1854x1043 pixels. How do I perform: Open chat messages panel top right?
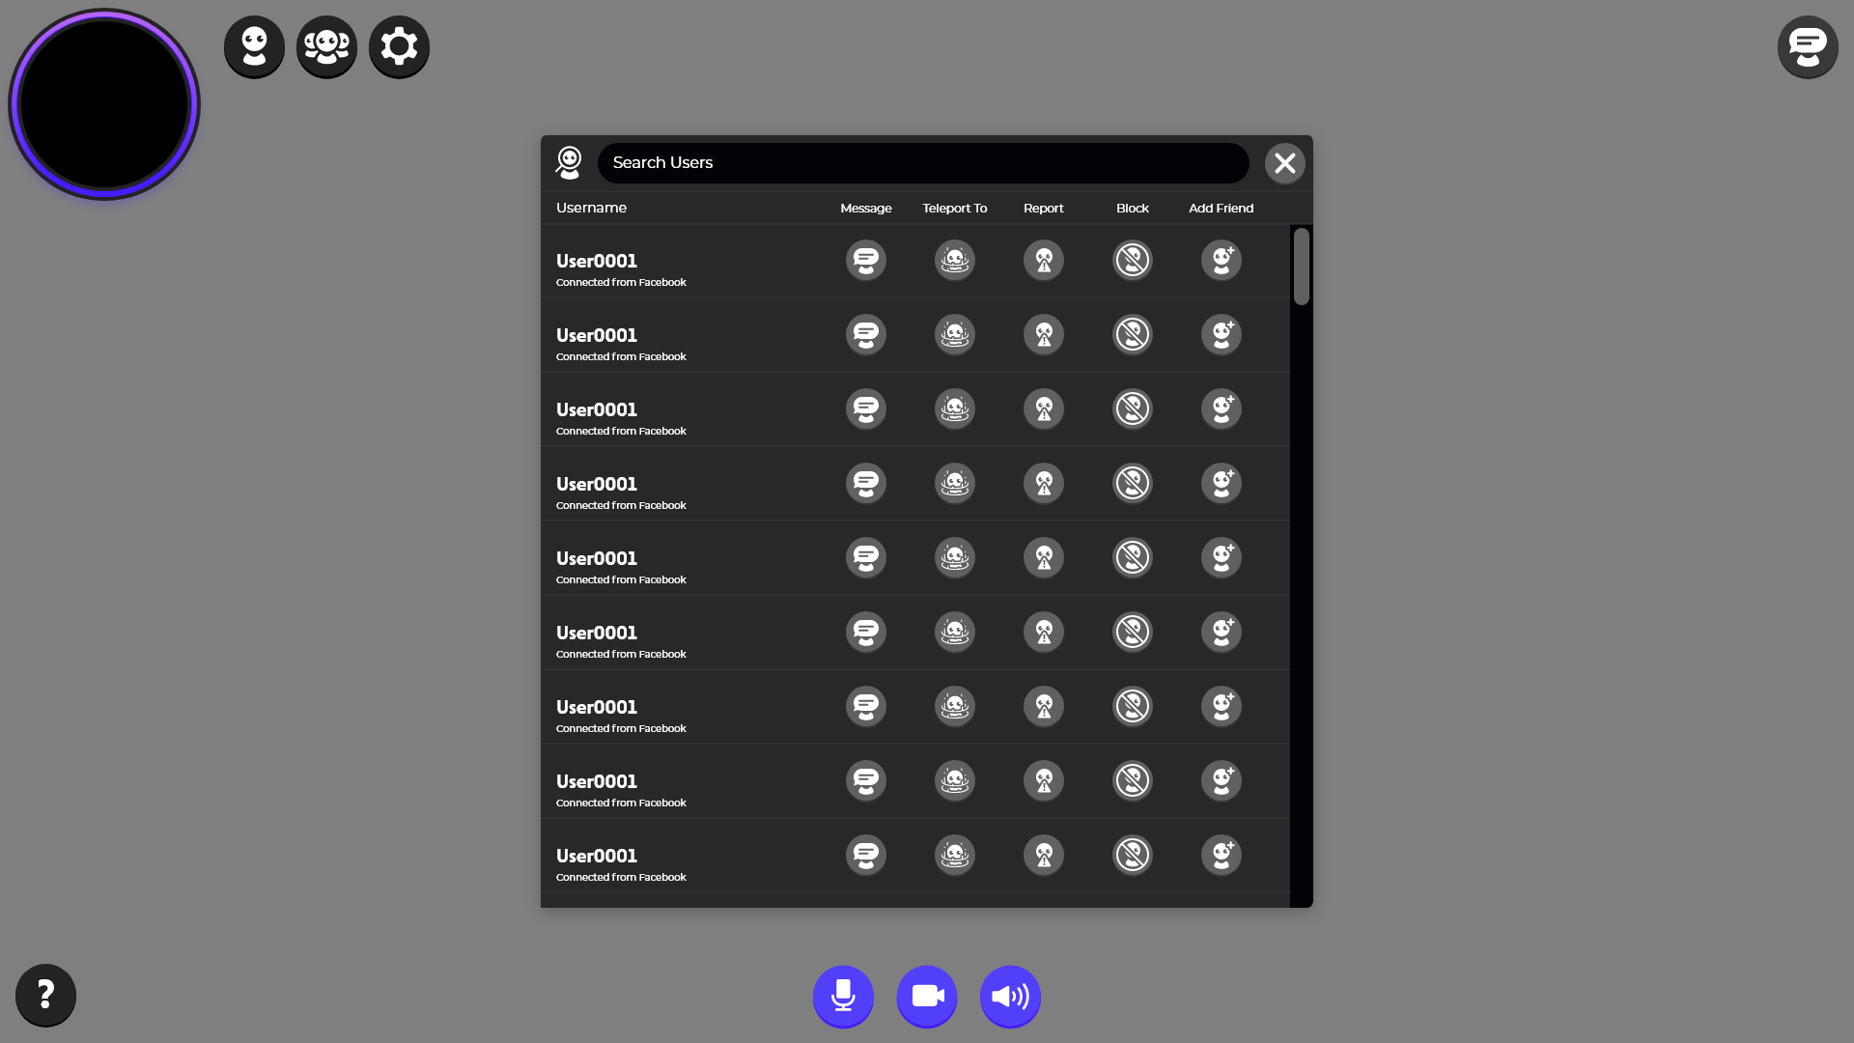pos(1807,46)
